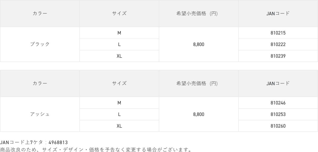Select JAN code 810215
318x152 pixels.
click(x=278, y=33)
